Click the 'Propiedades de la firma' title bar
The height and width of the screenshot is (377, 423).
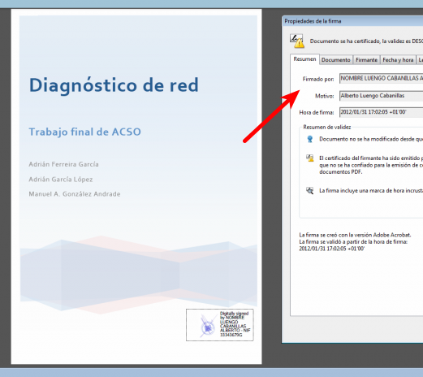click(352, 21)
